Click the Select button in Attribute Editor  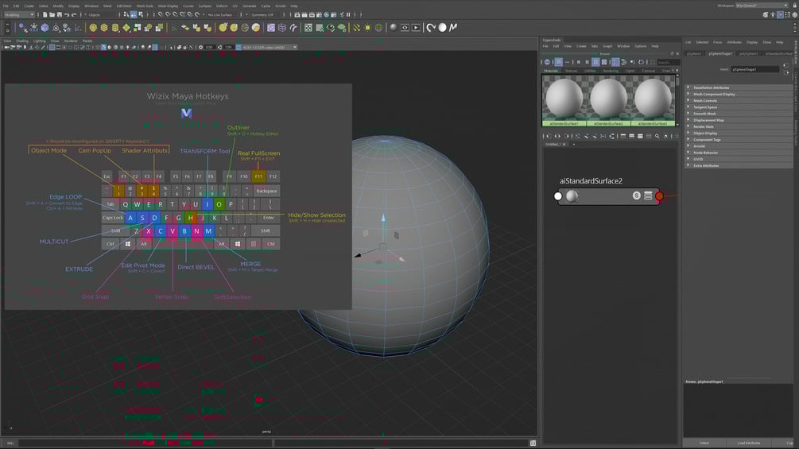(704, 443)
